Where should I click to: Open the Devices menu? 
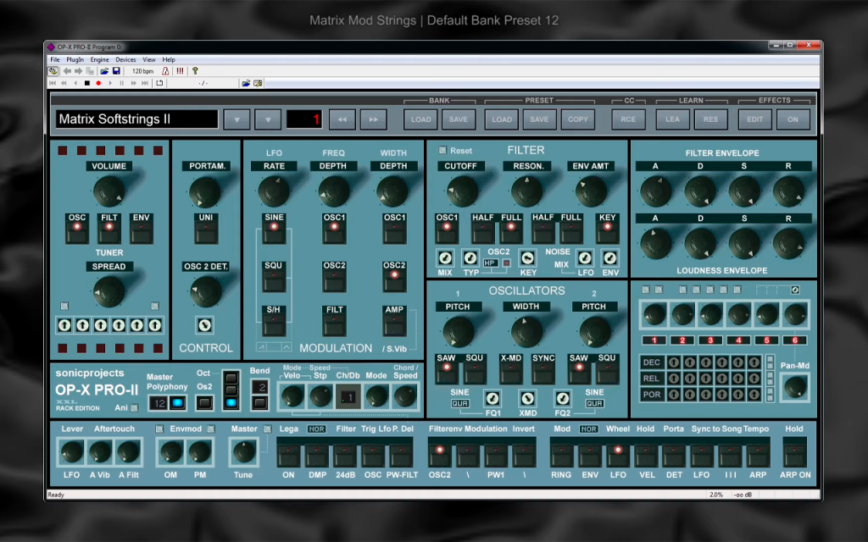(125, 59)
